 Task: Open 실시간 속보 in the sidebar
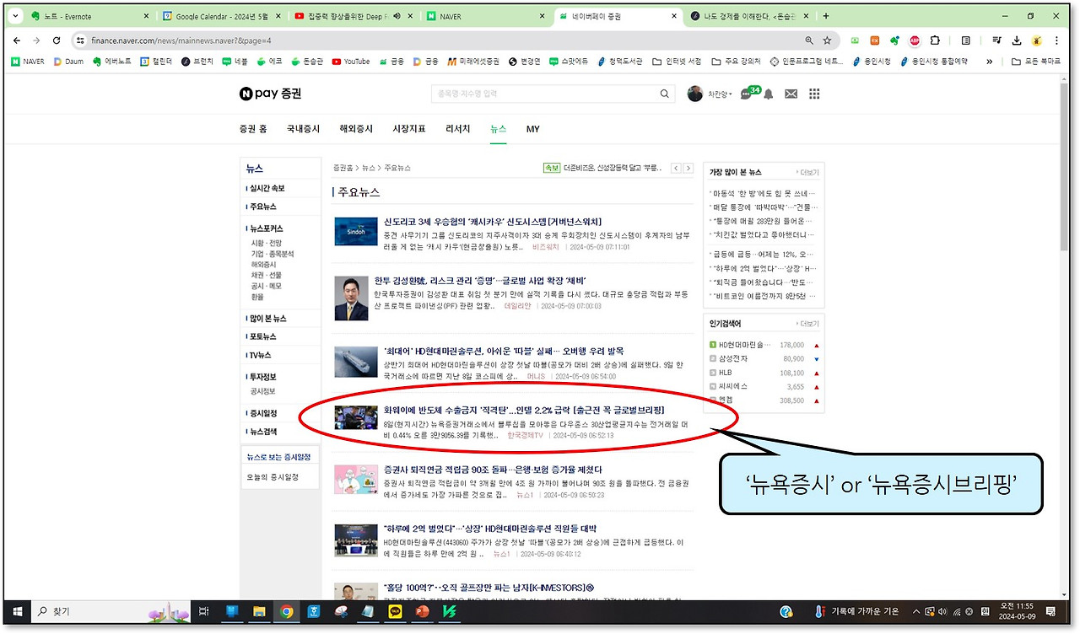[267, 188]
